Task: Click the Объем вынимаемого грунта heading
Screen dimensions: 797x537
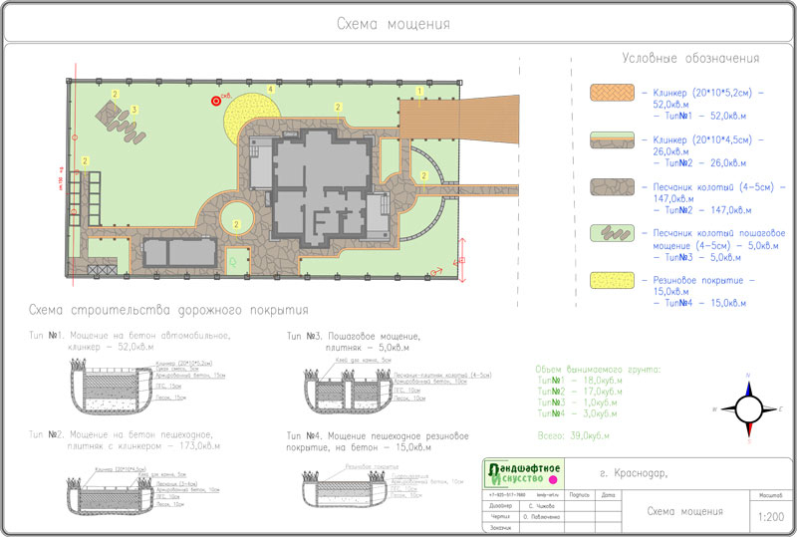Action: [598, 370]
